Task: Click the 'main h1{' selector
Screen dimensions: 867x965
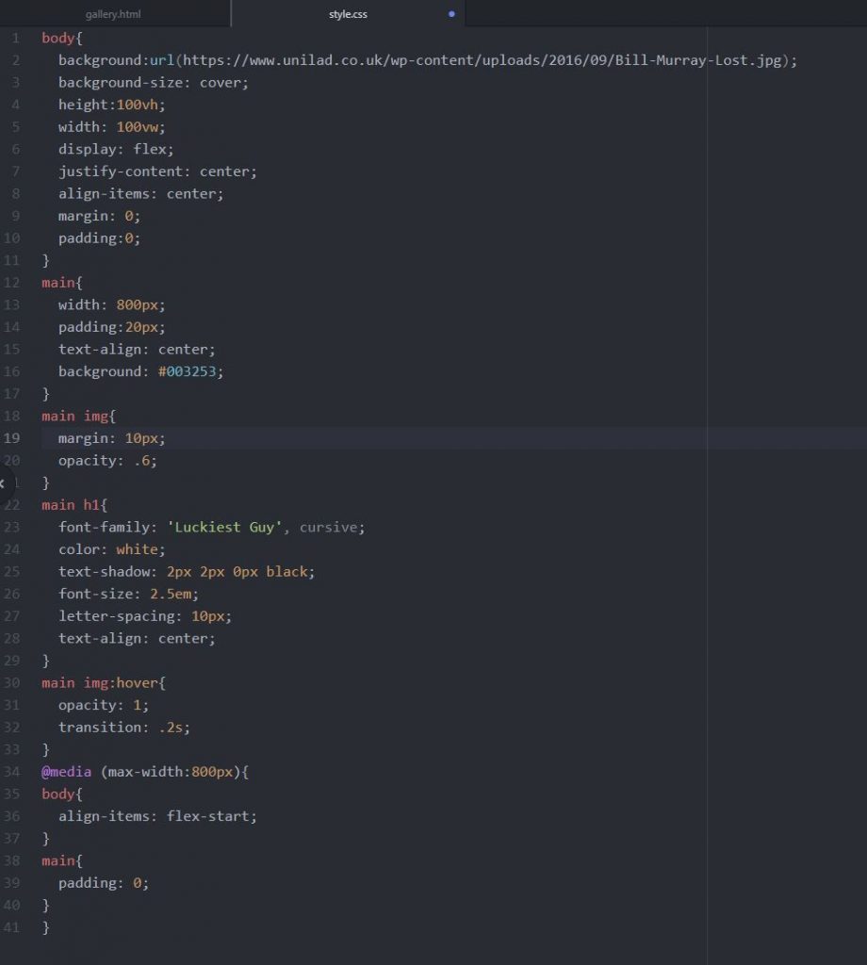Action: pyautogui.click(x=74, y=505)
